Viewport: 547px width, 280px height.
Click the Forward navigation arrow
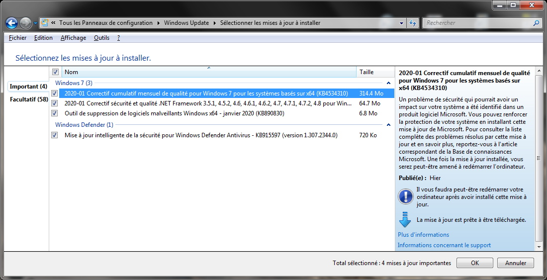[x=25, y=23]
